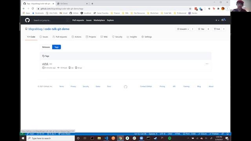
Task: Click the Prettier status bar item
Action: click(x=214, y=134)
